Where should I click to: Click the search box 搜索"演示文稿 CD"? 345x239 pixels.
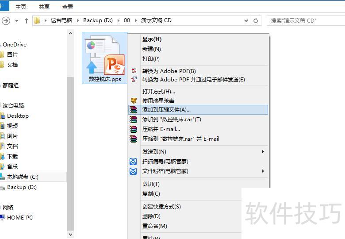(306, 20)
